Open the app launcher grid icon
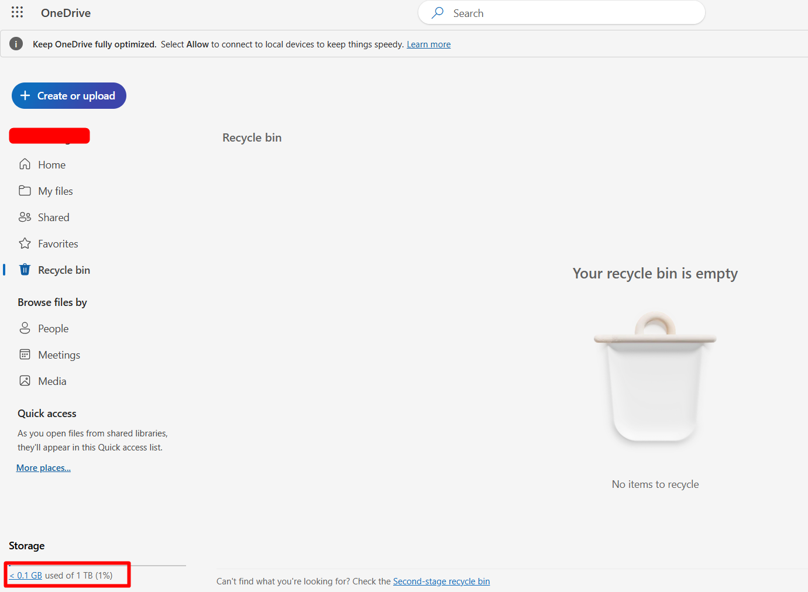 (x=17, y=12)
